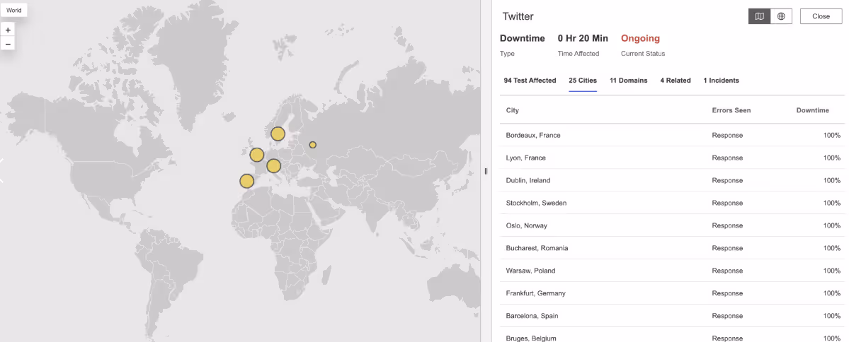Click 100% downtime in Barcelona row
The image size is (849, 342).
(x=832, y=316)
